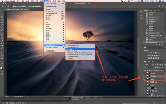Screen dimensions: 166x104
Task: Choose Silver Efex Pro 2 menu item
Action: [x=80, y=57]
